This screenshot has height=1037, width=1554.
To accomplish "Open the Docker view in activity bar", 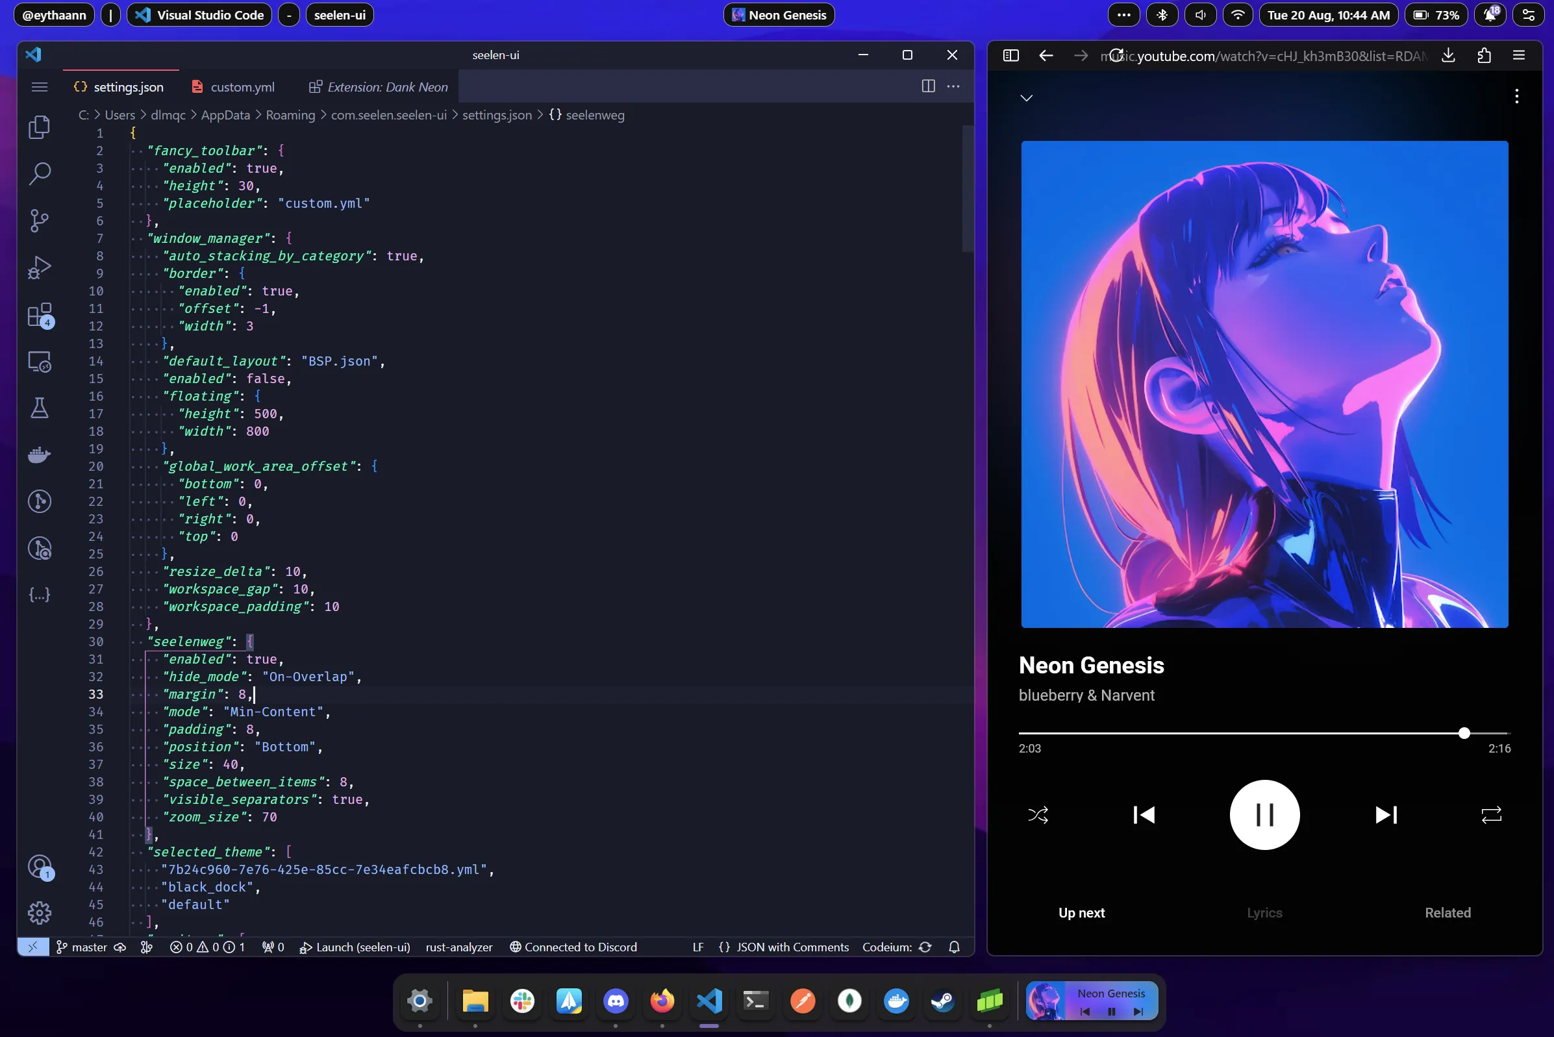I will click(39, 455).
